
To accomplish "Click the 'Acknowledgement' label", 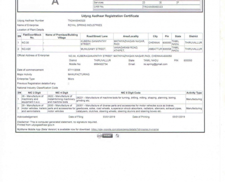I will (x=27, y=117).
